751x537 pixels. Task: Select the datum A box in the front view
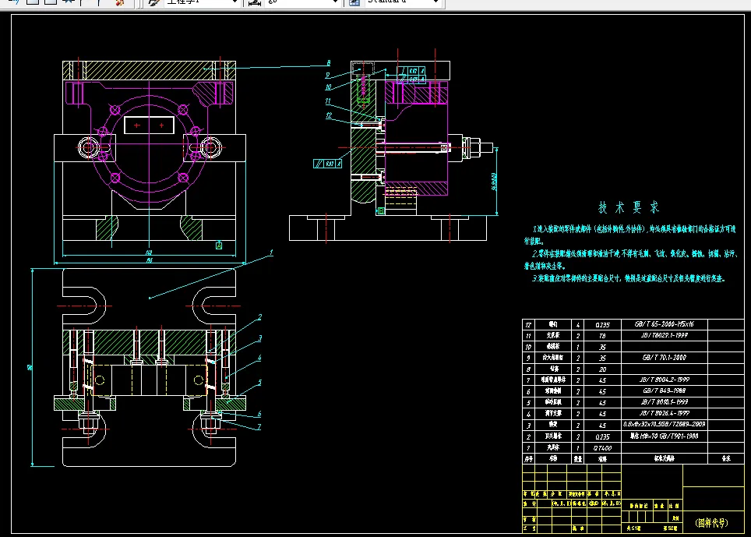click(x=219, y=246)
